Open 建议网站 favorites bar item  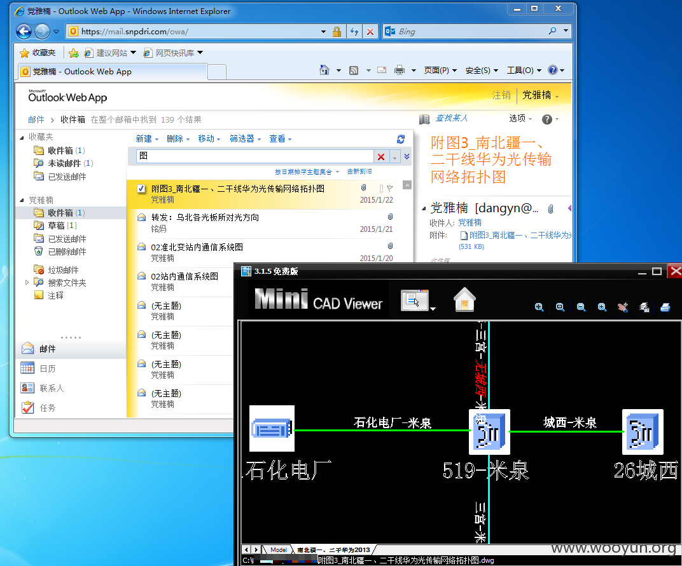pos(110,53)
